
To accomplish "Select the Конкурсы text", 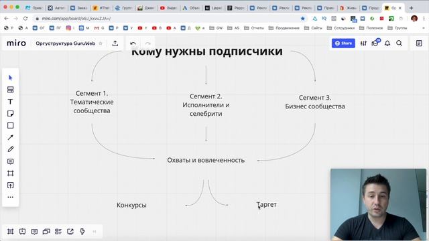I will click(131, 205).
